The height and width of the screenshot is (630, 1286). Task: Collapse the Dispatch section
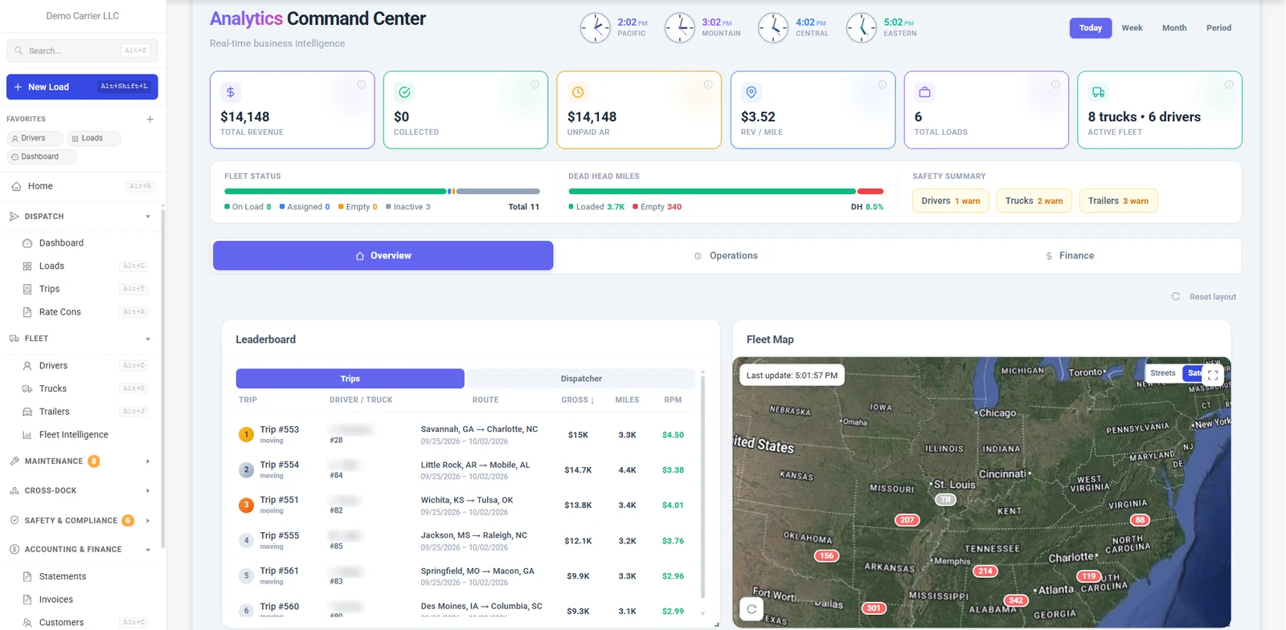tap(80, 217)
